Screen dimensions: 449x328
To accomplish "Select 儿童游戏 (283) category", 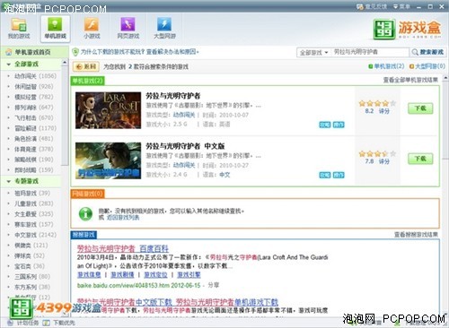I will pyautogui.click(x=34, y=203).
